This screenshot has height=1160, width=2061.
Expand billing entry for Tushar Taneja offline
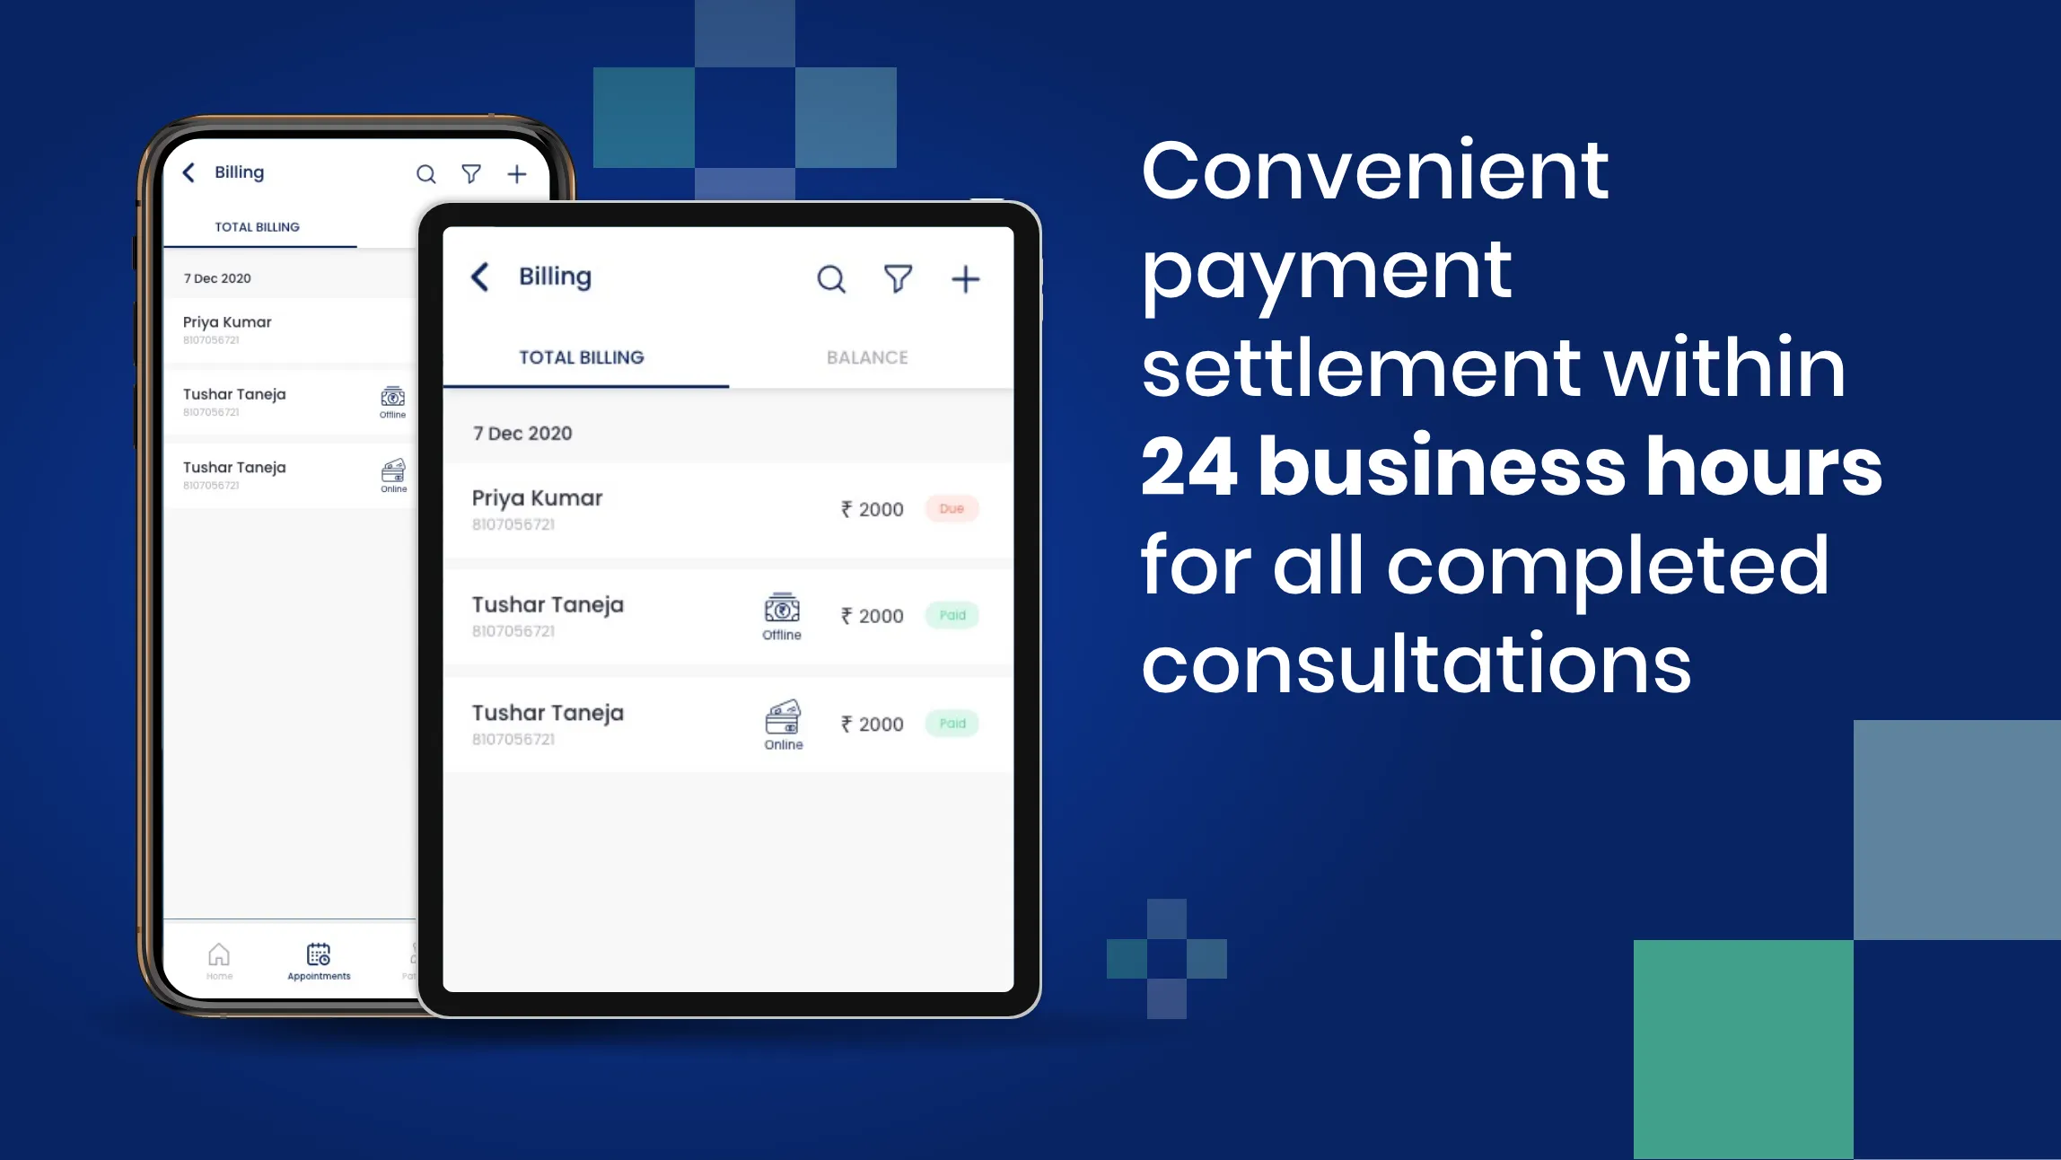(722, 615)
